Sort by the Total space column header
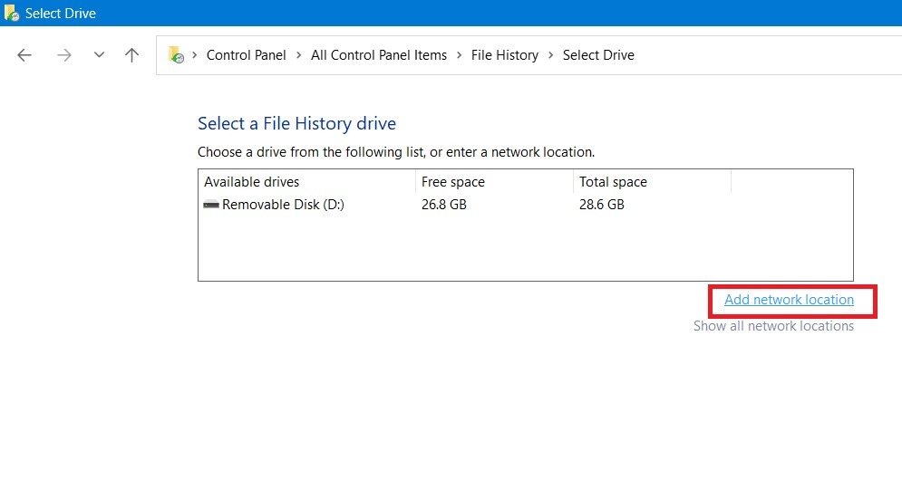The image size is (902, 499). tap(614, 182)
